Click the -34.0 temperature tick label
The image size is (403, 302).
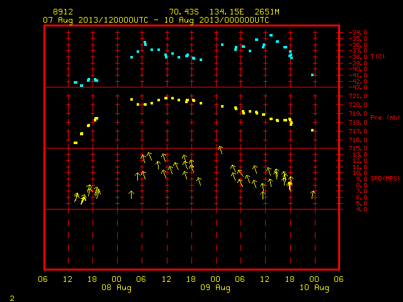[358, 33]
